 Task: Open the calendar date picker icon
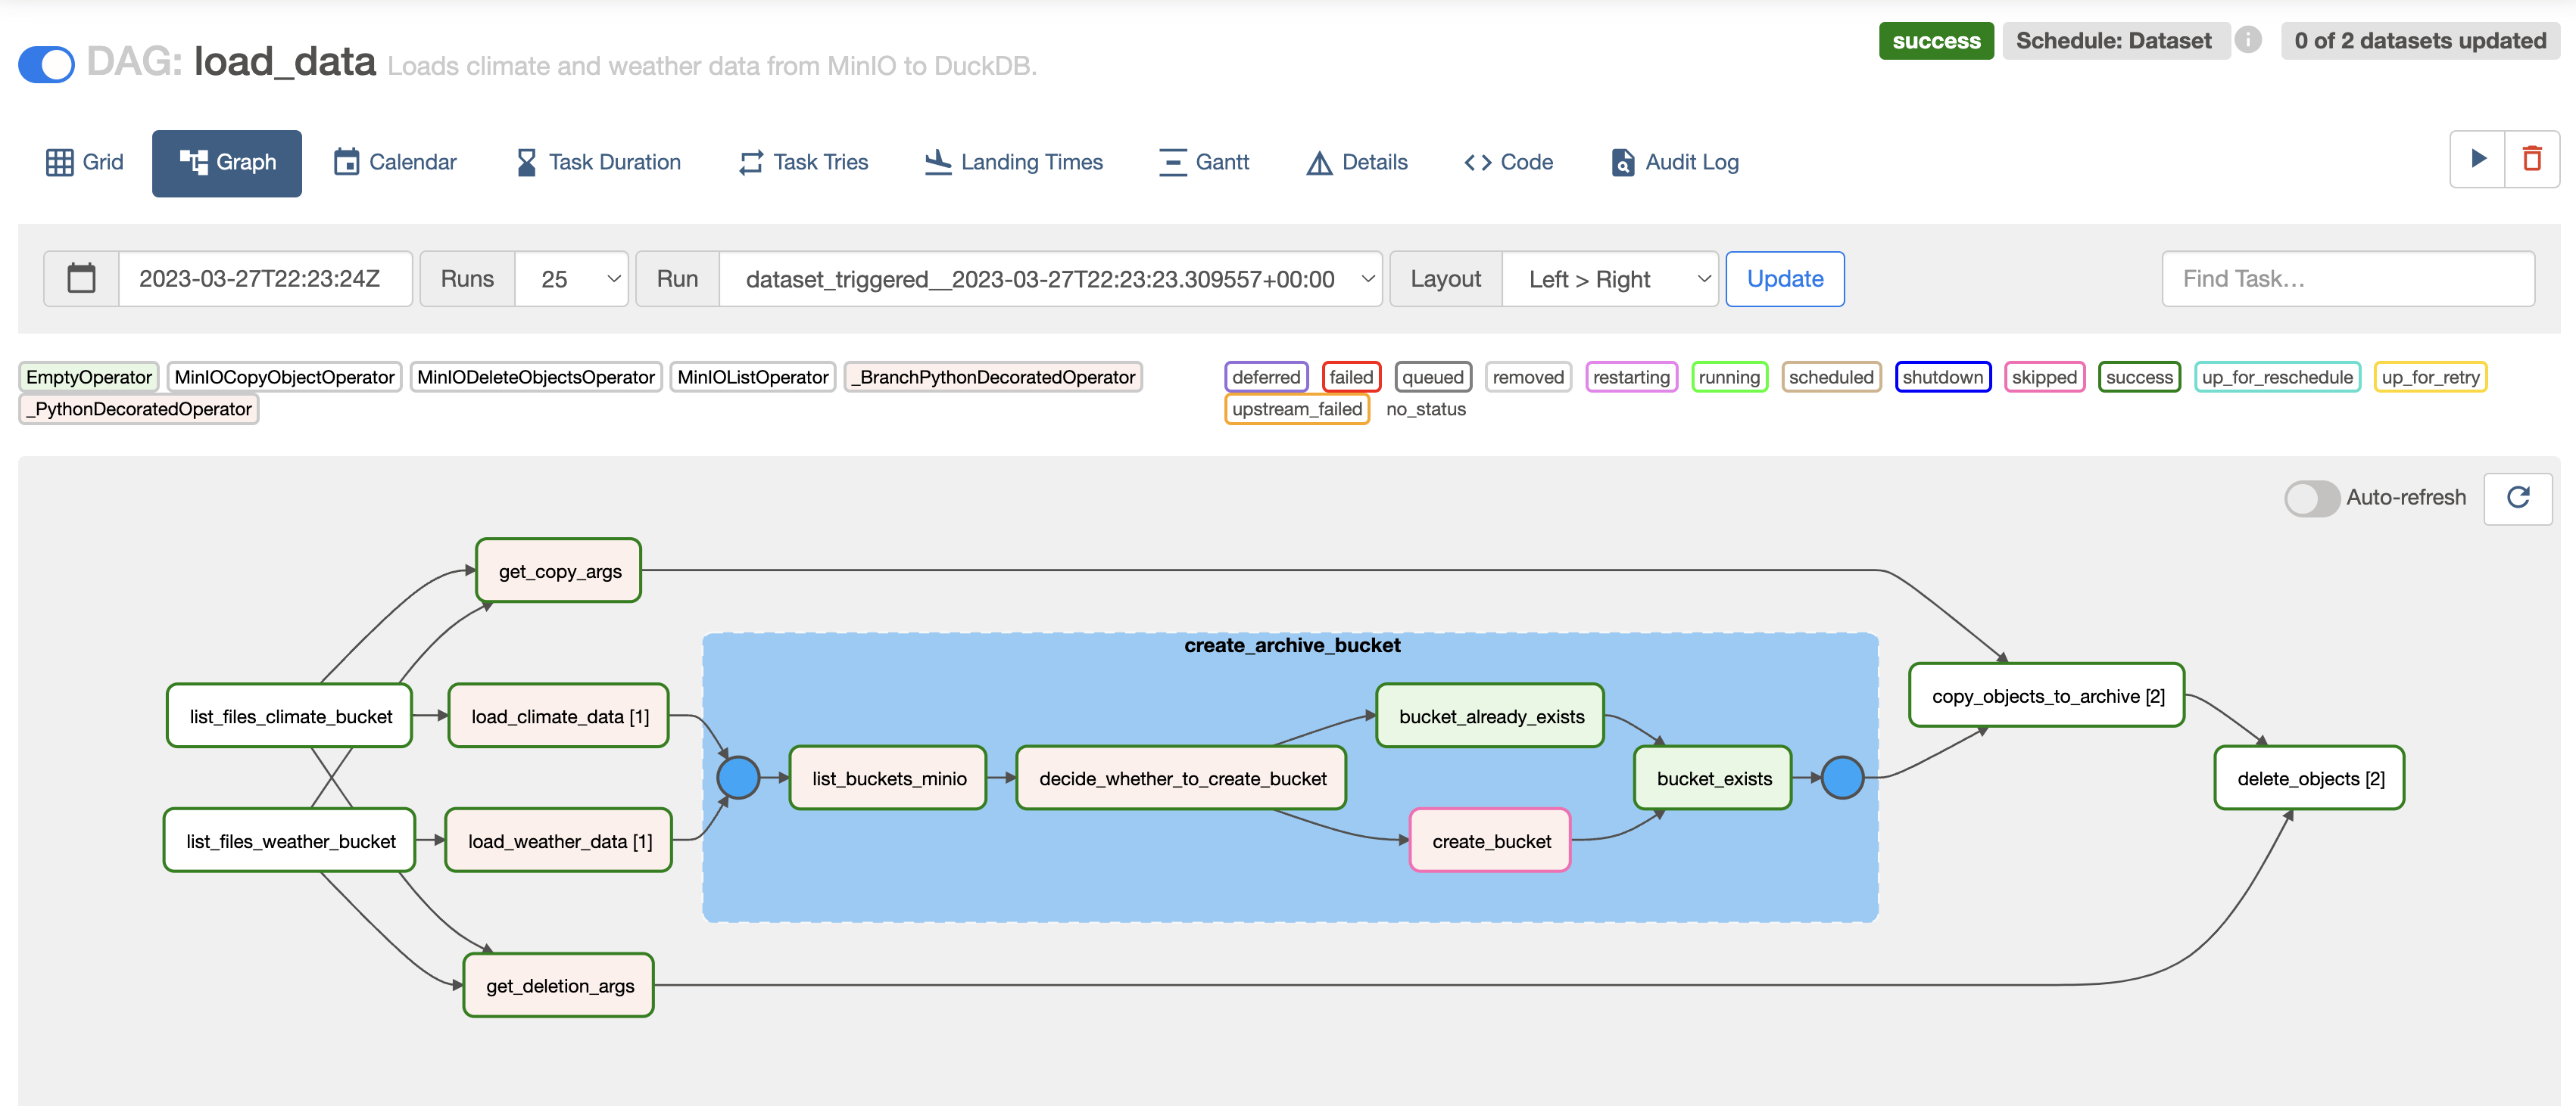point(81,278)
